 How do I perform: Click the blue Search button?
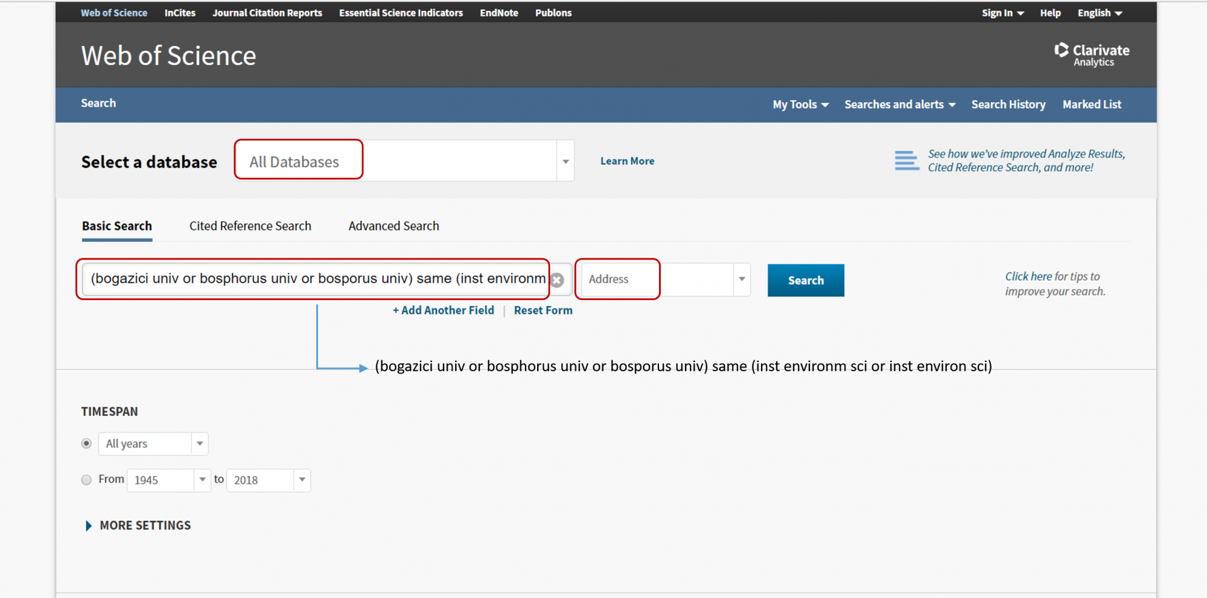[x=806, y=280]
